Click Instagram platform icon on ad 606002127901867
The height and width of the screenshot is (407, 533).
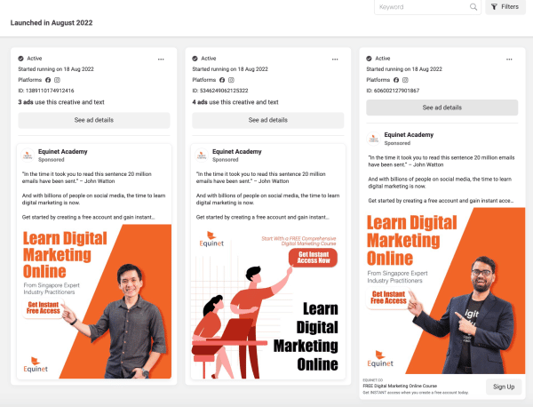pyautogui.click(x=405, y=80)
